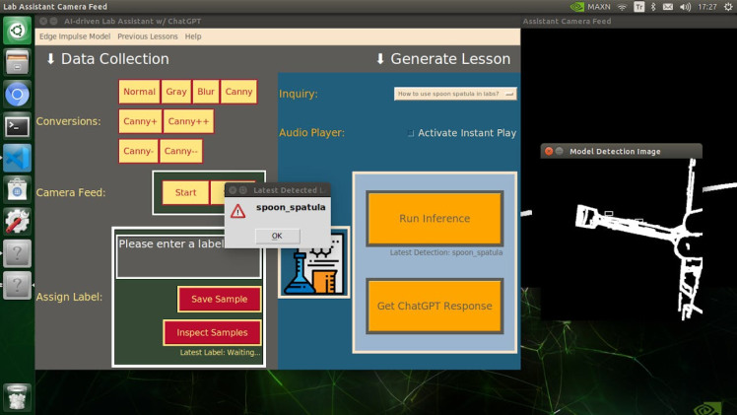Open Visual Studio Code from the dock

point(17,158)
